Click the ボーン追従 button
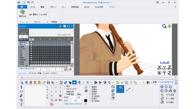 (168, 98)
